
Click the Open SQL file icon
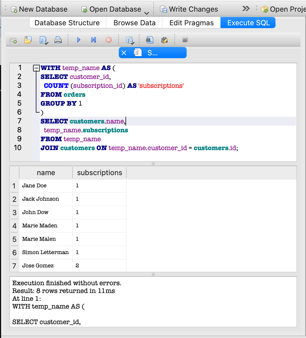[28, 40]
